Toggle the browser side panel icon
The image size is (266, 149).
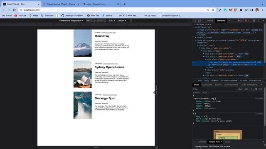[x=251, y=10]
